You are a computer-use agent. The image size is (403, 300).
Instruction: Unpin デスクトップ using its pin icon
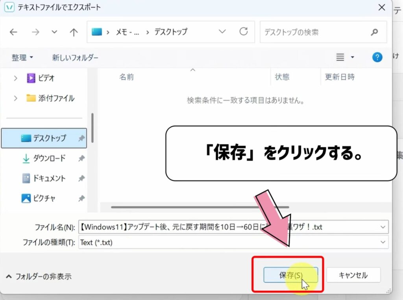tap(81, 138)
